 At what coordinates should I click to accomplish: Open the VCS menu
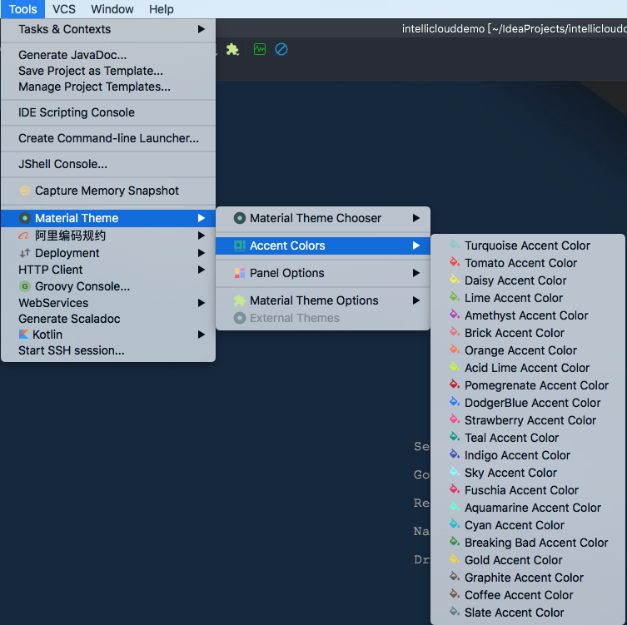[64, 9]
